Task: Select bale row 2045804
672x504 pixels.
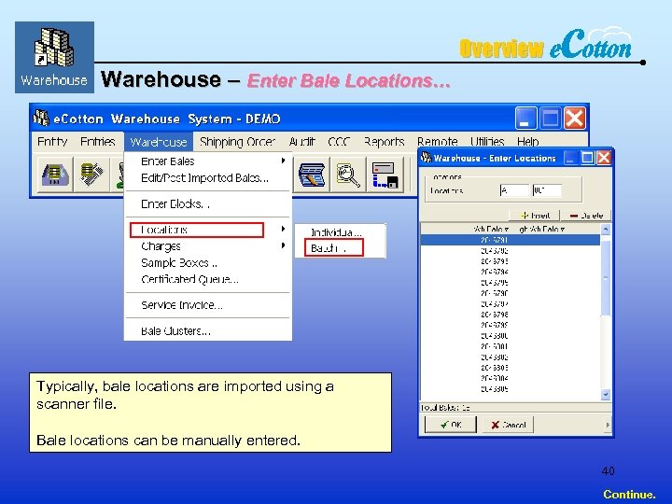Action: coord(511,378)
